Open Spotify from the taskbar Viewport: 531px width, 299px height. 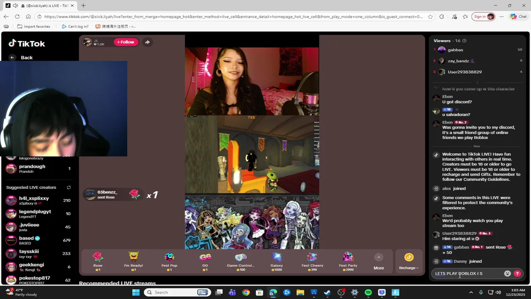368,292
